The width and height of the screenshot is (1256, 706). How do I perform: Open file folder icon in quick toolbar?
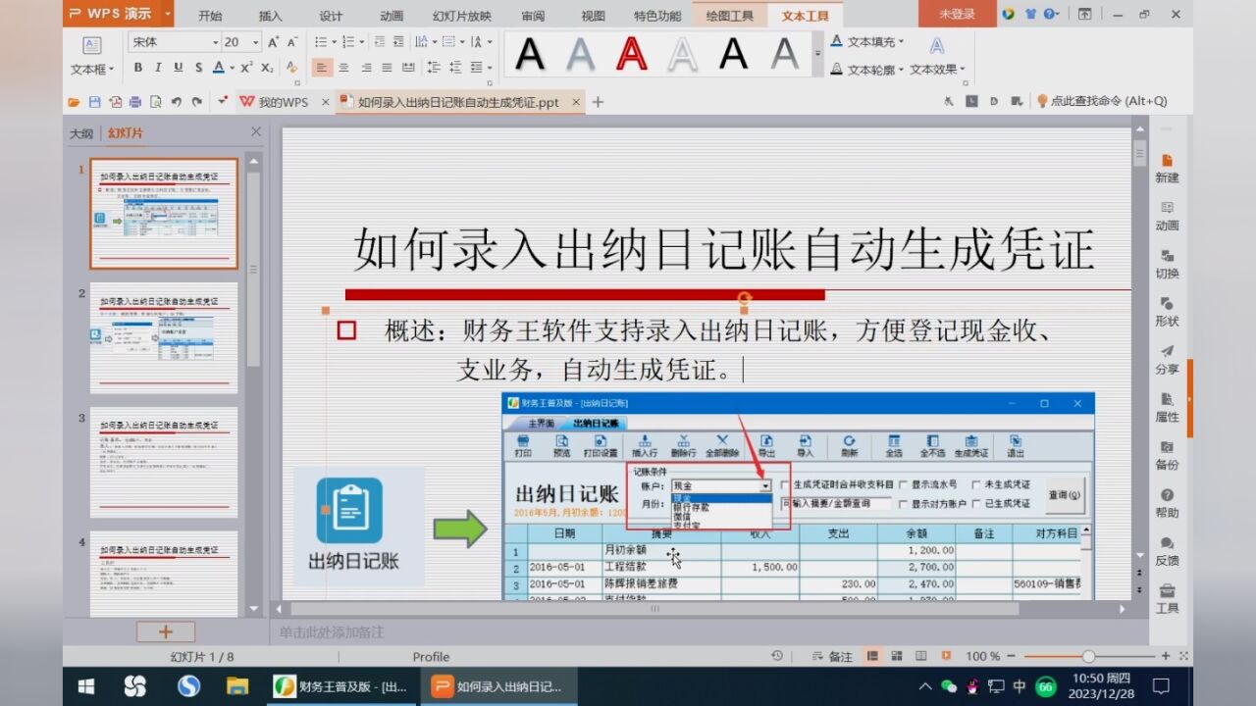74,102
